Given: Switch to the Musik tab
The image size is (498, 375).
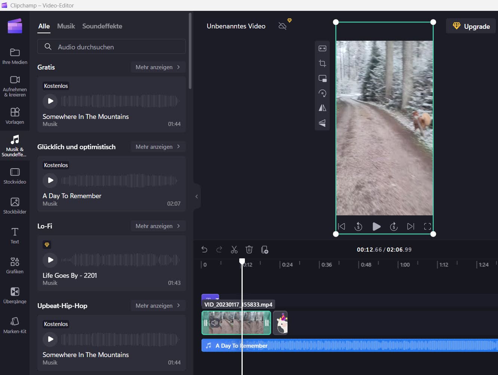Looking at the screenshot, I should tap(66, 26).
